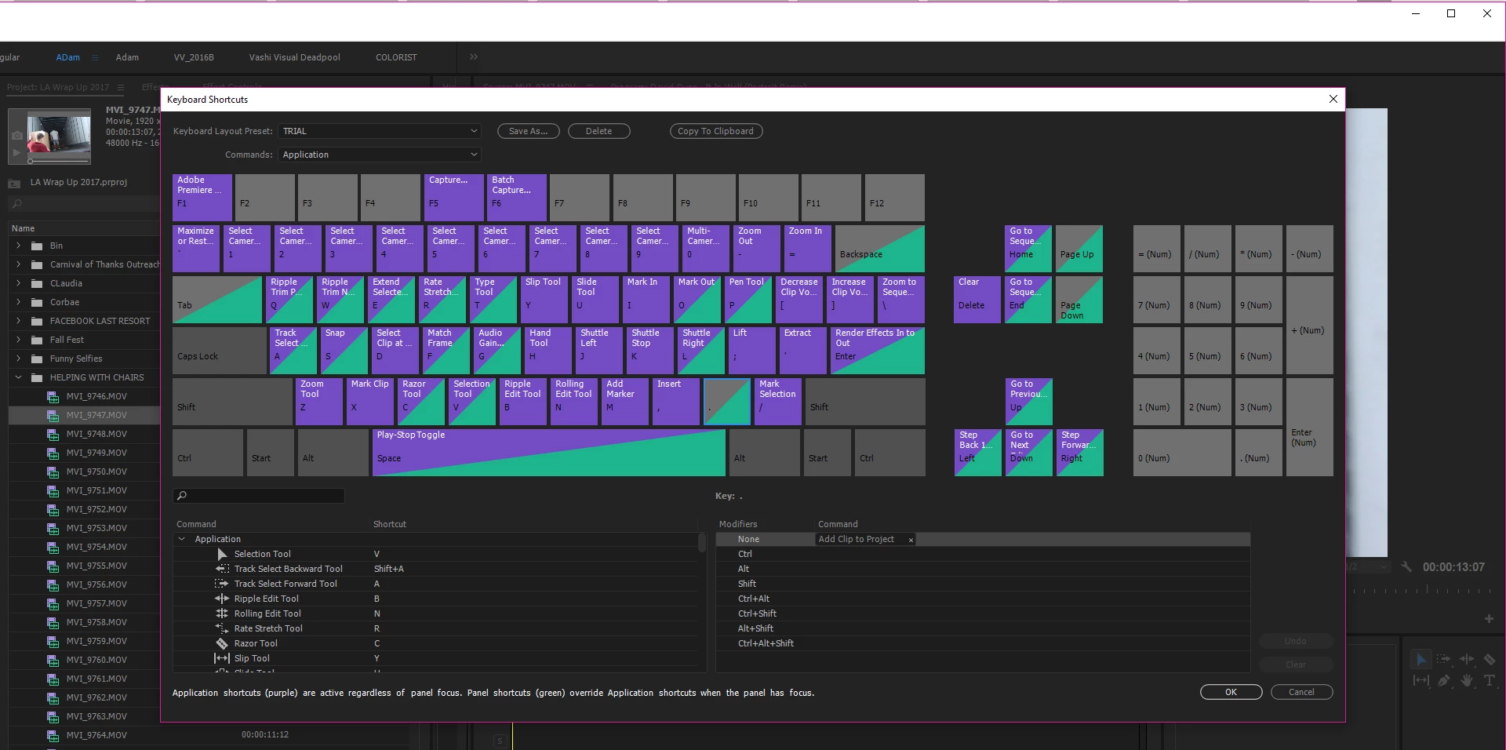The image size is (1506, 750).
Task: Click Rate Stretch Tool icon in list
Action: click(x=222, y=628)
